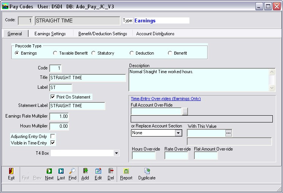Toggle Print On Statement checkbox

coord(53,97)
